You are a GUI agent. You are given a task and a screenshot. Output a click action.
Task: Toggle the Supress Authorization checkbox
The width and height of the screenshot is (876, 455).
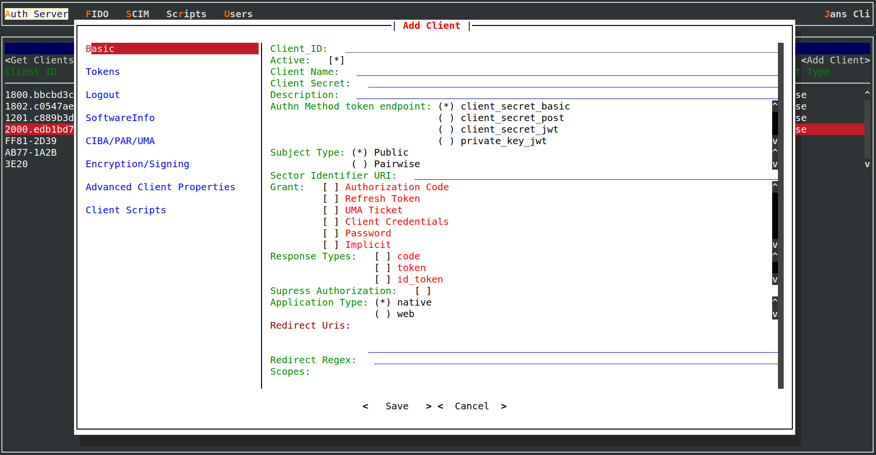click(x=423, y=291)
